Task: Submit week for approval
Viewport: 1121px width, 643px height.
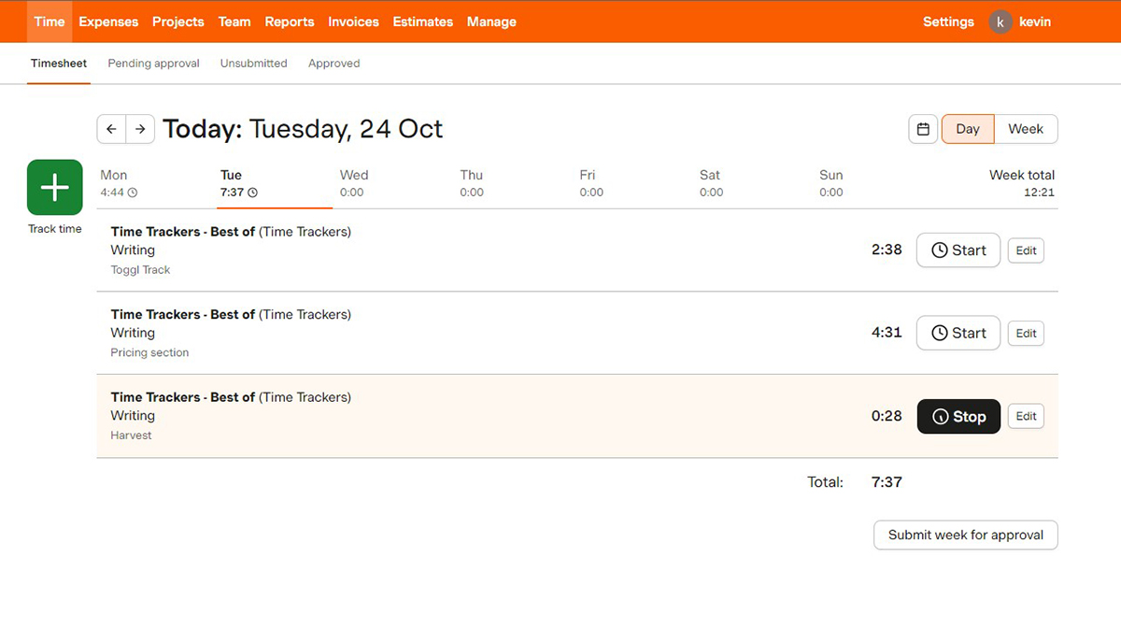Action: point(965,535)
